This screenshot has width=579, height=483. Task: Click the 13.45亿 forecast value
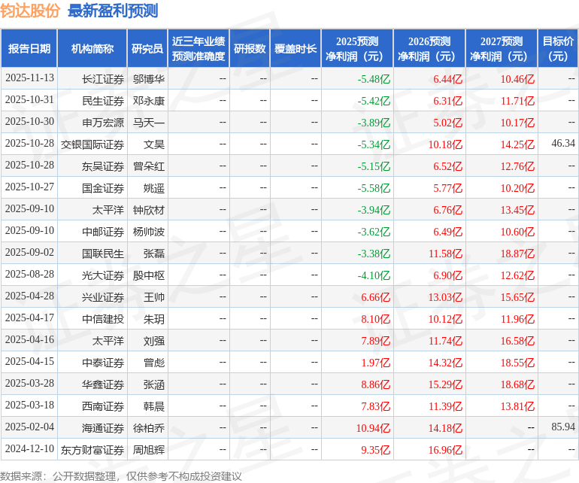coord(517,210)
